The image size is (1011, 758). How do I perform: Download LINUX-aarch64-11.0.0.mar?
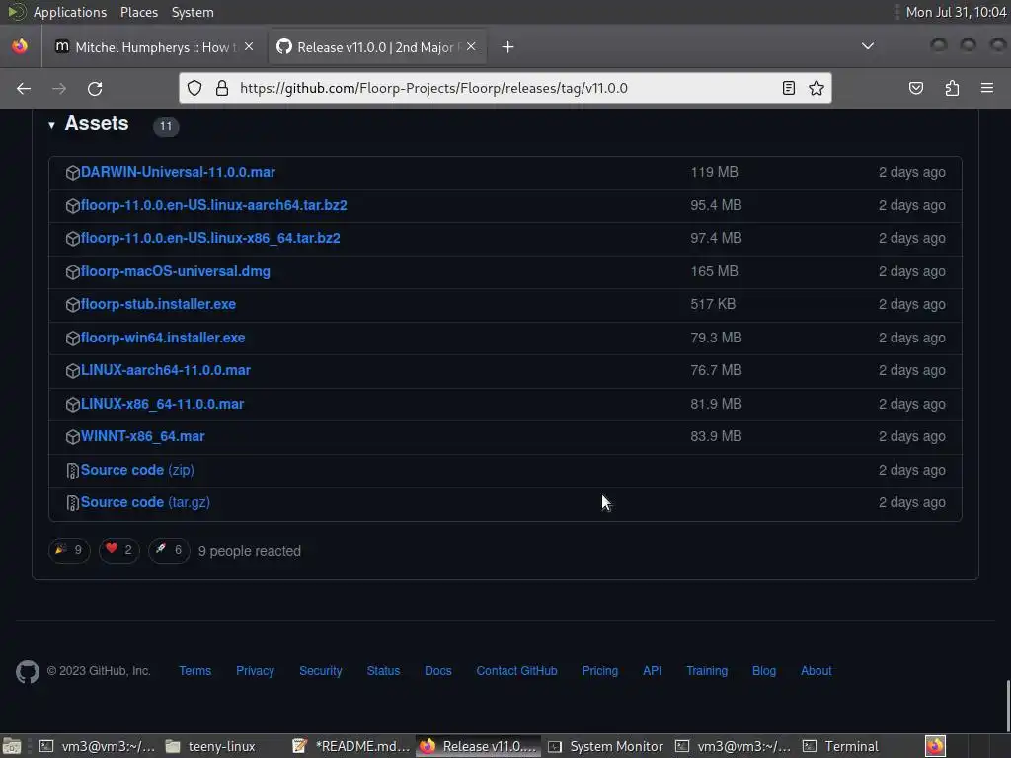[166, 371]
